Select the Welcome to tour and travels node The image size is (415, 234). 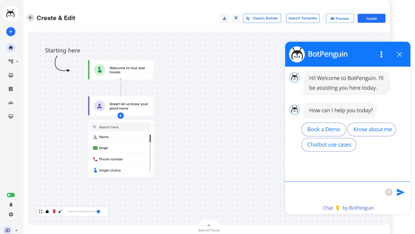pyautogui.click(x=121, y=70)
